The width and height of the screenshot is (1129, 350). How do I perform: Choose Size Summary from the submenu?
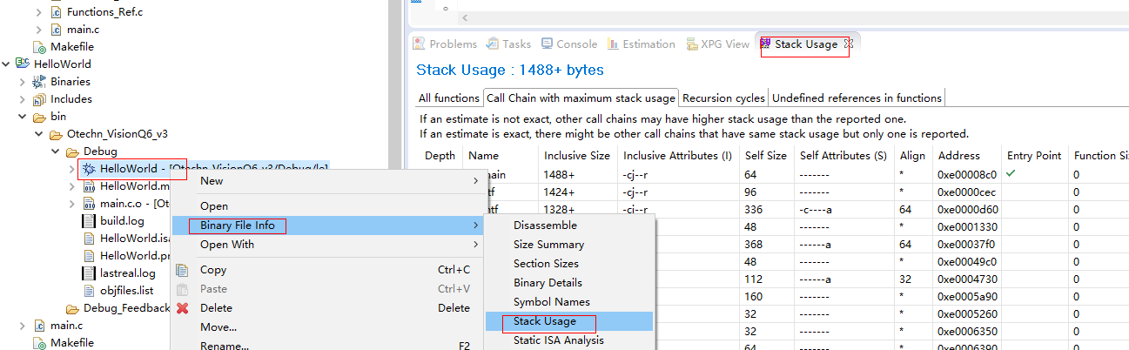(x=548, y=245)
